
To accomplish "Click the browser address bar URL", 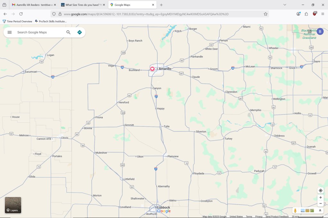I will click(x=146, y=14).
